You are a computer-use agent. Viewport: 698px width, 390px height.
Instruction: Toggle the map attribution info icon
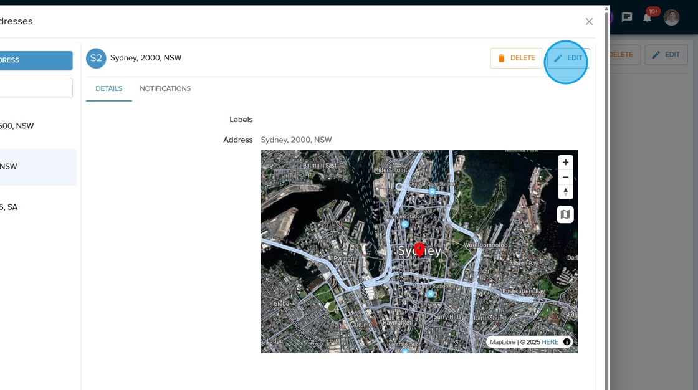(x=567, y=342)
